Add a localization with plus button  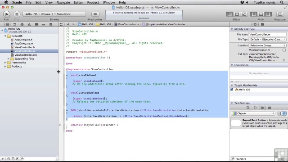click(x=232, y=81)
